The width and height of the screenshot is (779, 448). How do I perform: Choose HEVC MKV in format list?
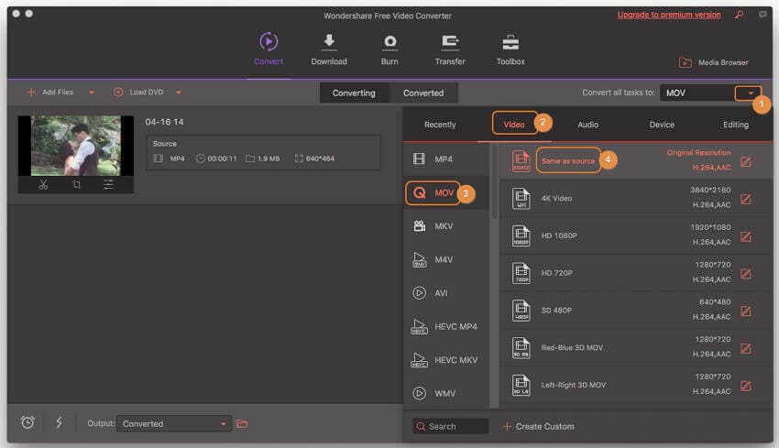pyautogui.click(x=446, y=360)
